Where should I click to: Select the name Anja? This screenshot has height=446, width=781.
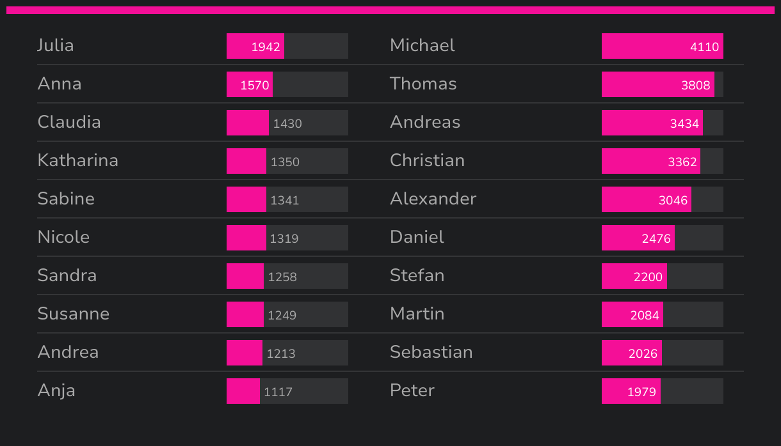point(56,391)
